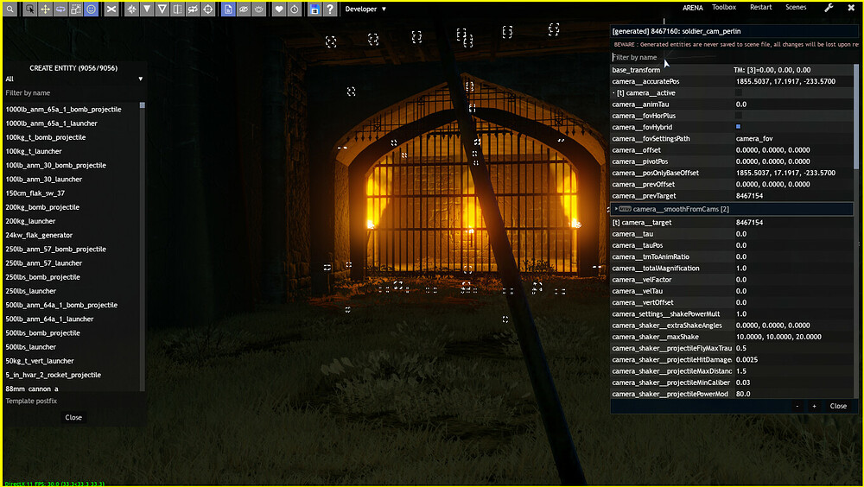Toggle camera__active checkbox
The image size is (864, 487).
point(739,92)
